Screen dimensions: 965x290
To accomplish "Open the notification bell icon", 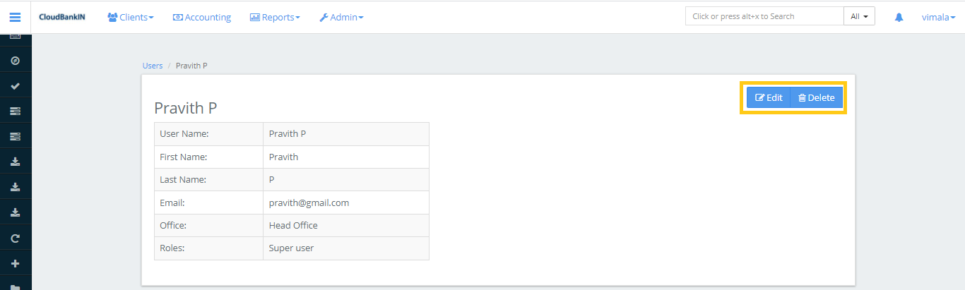I will [899, 17].
